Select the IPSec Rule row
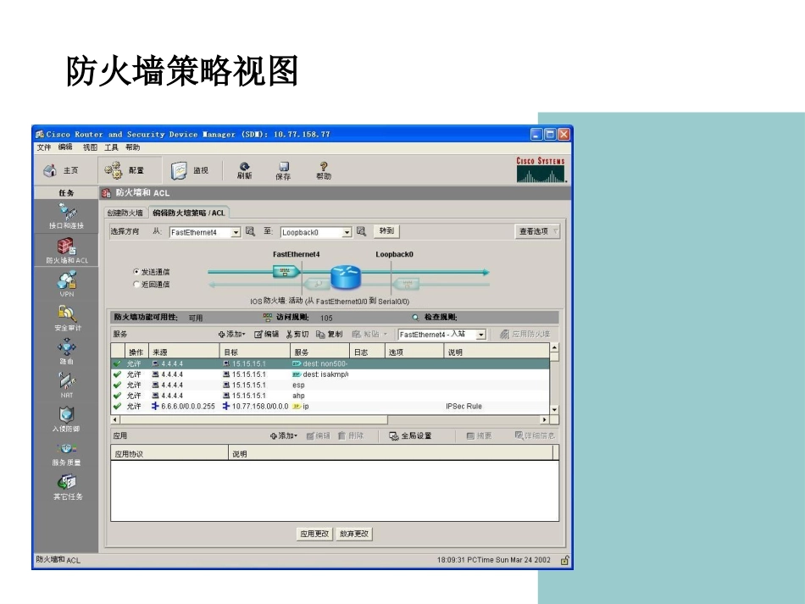 coord(330,407)
